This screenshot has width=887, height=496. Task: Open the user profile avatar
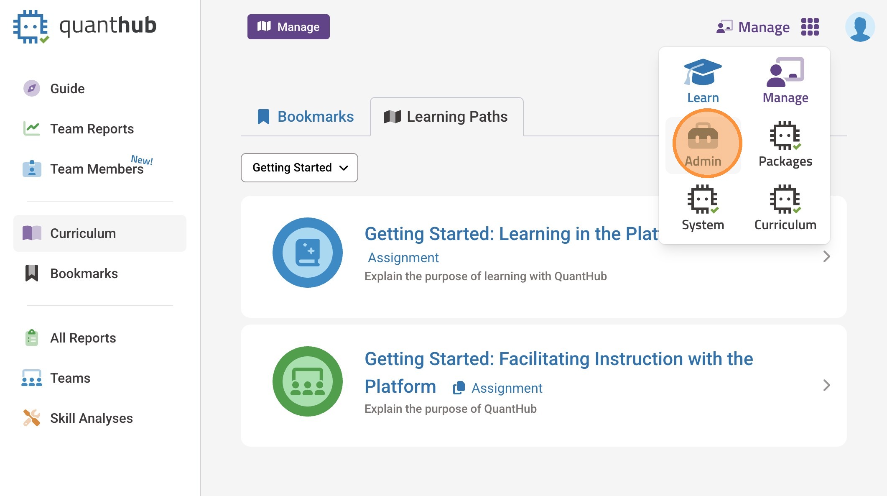click(859, 27)
